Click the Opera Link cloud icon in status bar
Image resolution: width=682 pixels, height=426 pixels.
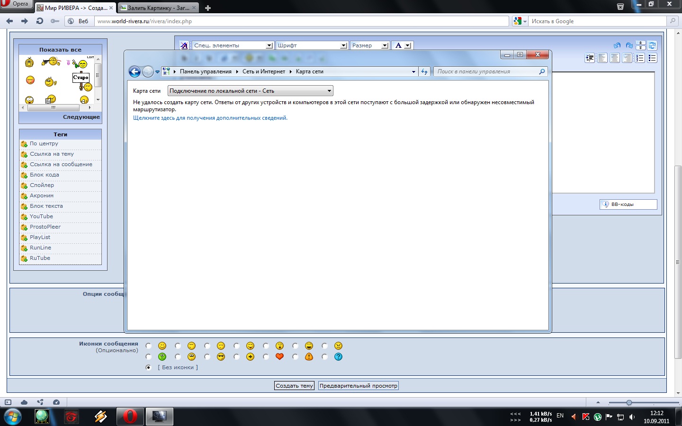pos(24,402)
